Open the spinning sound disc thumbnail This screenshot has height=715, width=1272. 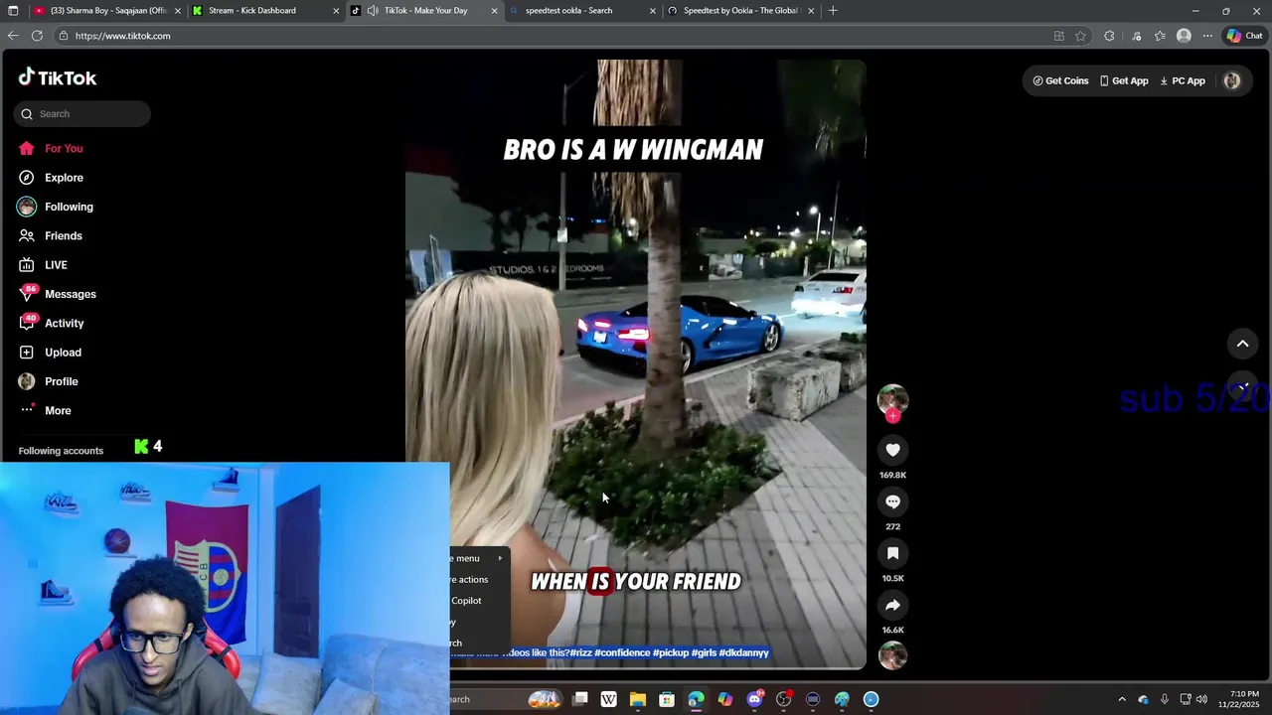pyautogui.click(x=892, y=656)
